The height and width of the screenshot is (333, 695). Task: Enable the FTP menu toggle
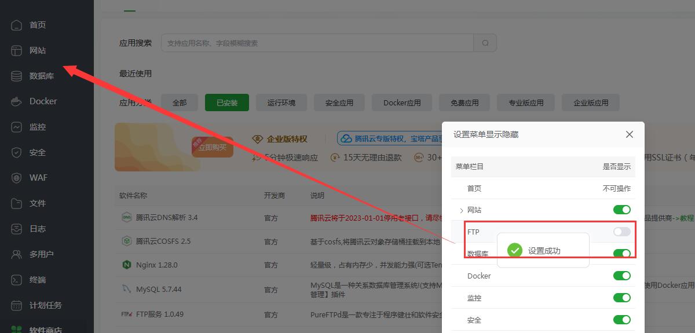[x=621, y=232]
